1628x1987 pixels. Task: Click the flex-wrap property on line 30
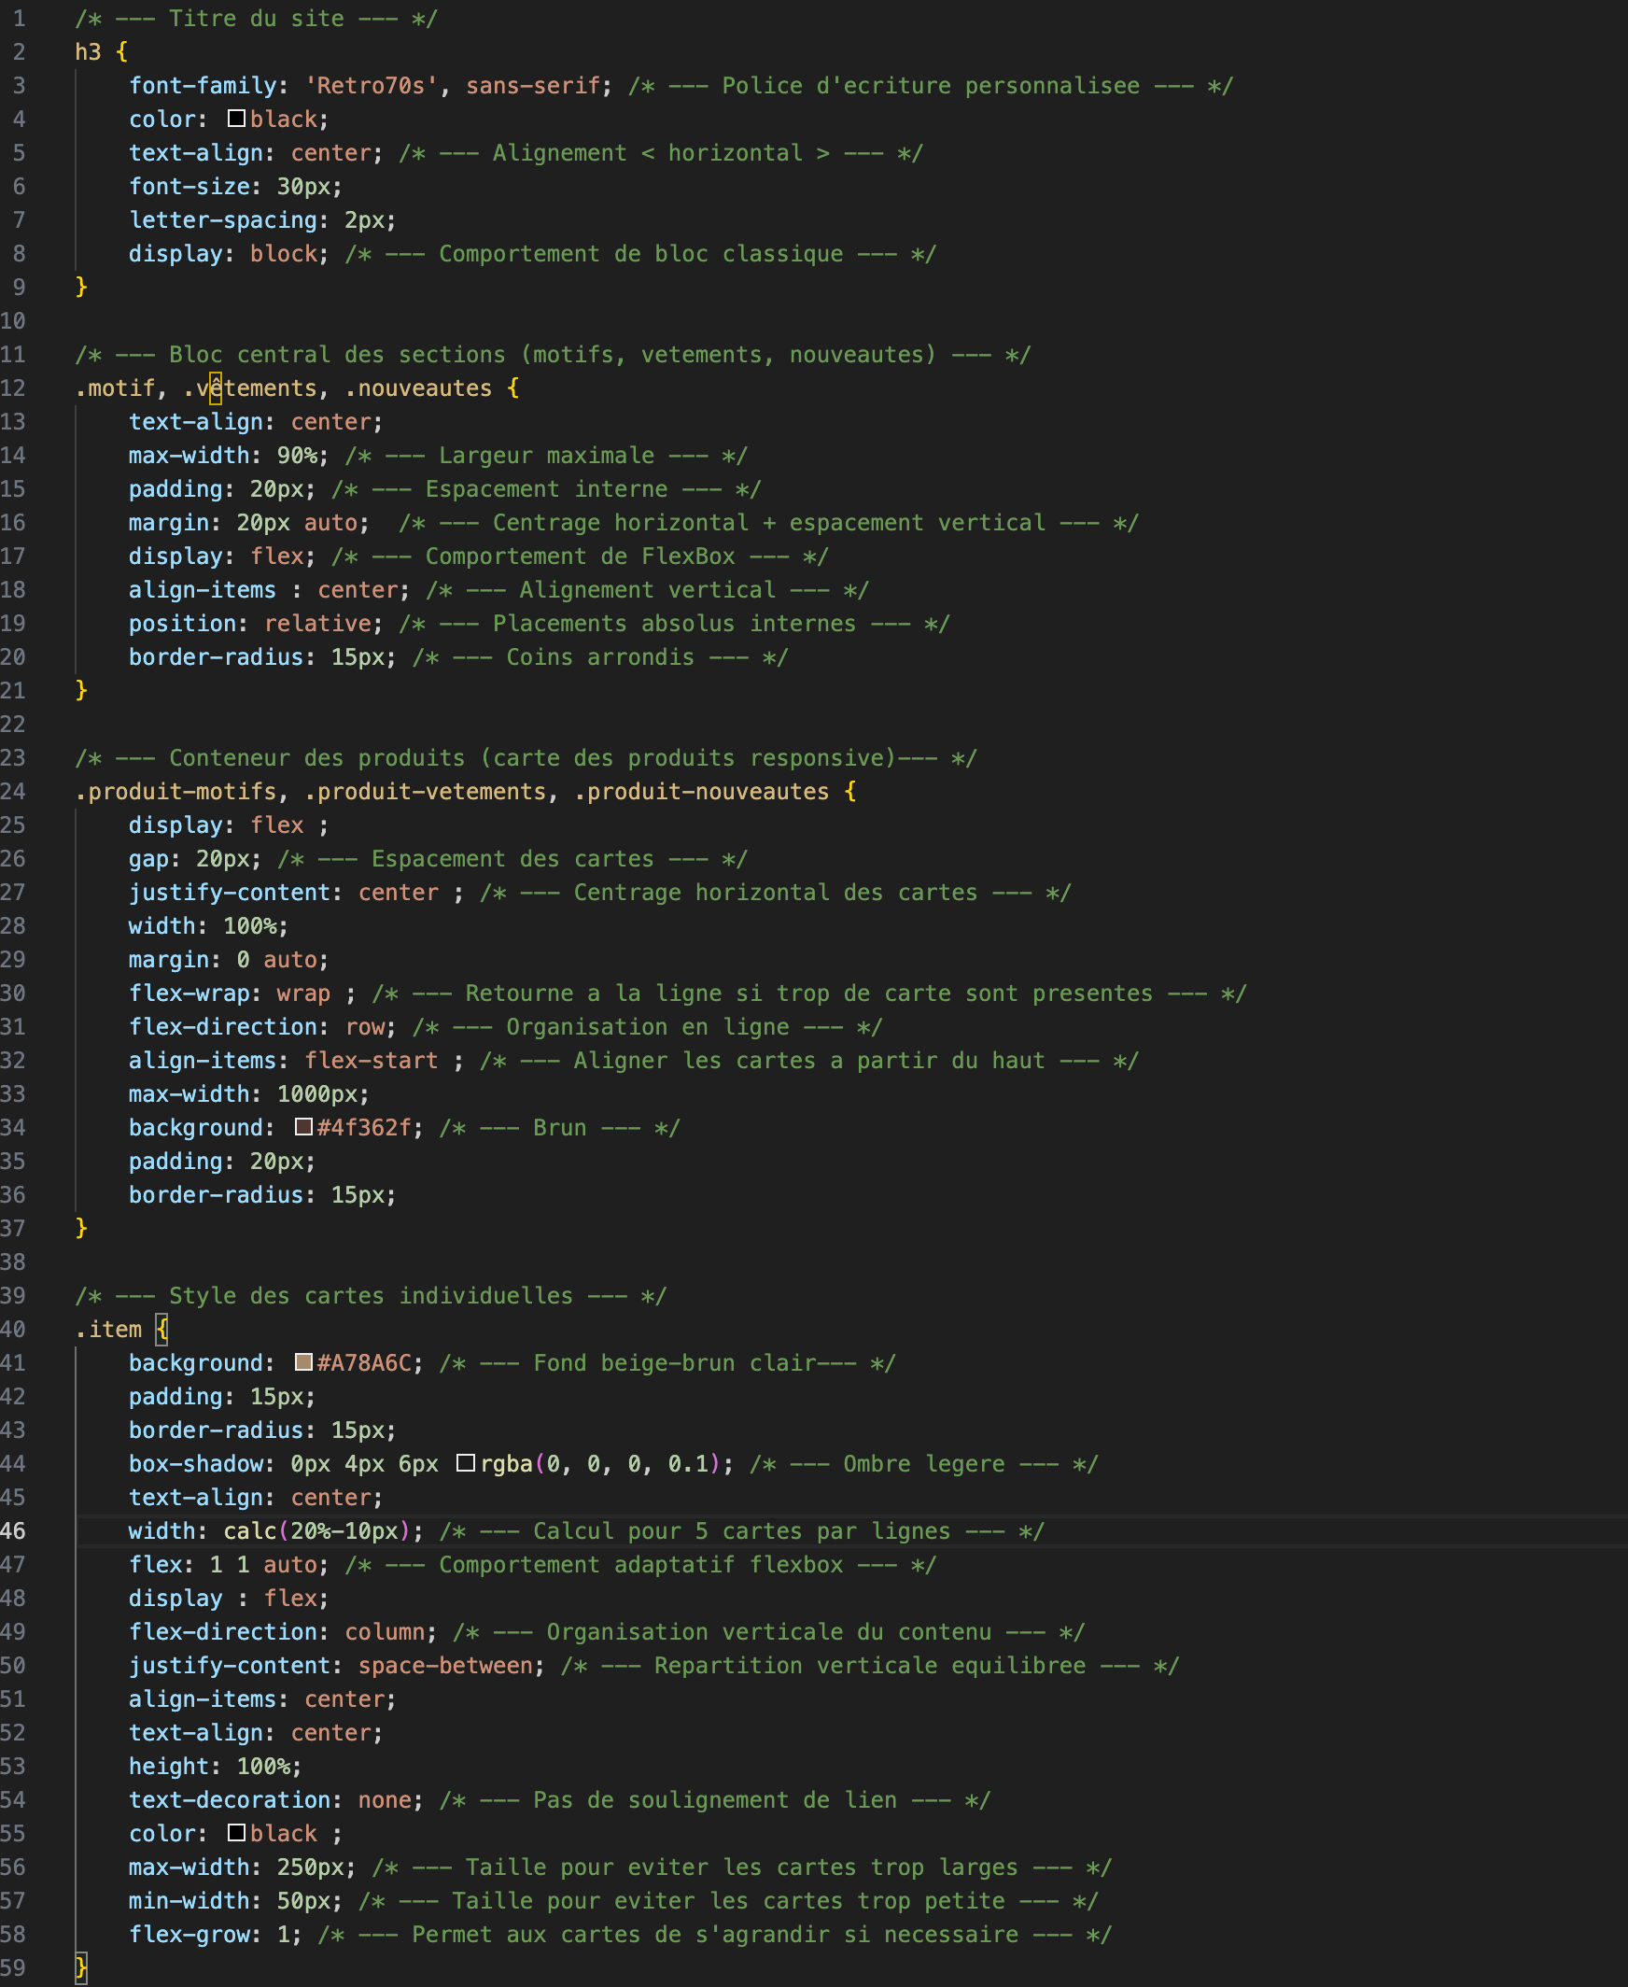189,993
